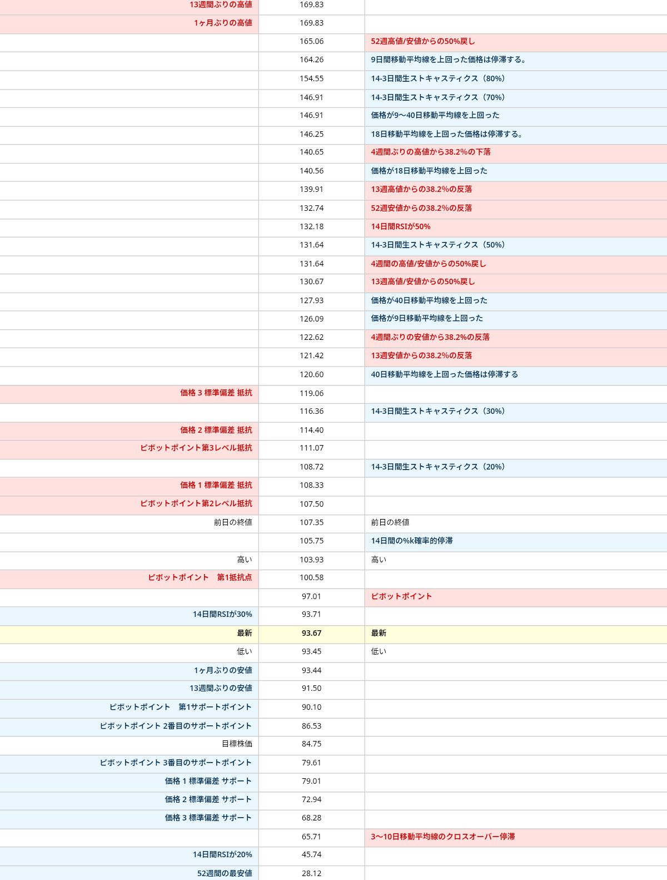Screen dimensions: 667x880
Task: Click '価格が40日移動平均線を上回った' entry
Action: click(429, 300)
